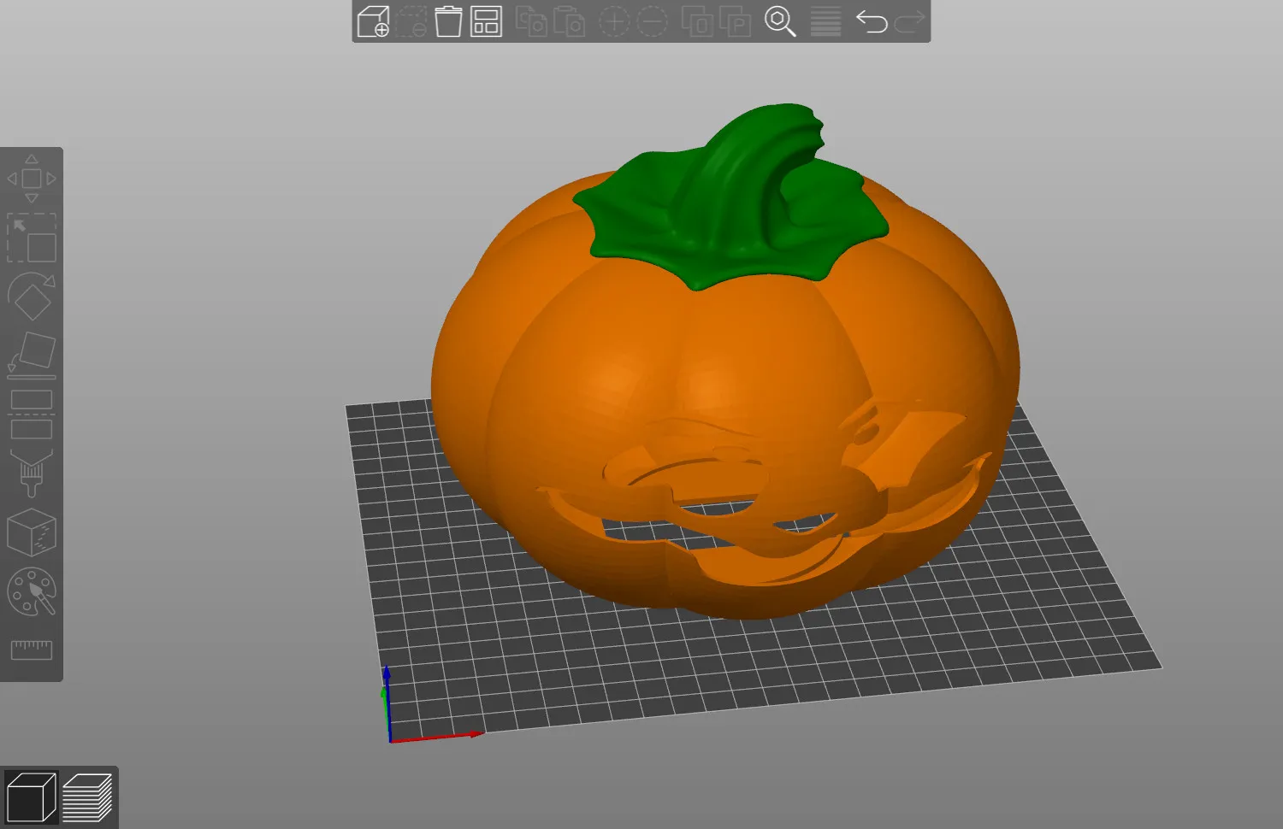The image size is (1283, 829).
Task: Open the multimaterial painting palette tool
Action: [x=32, y=591]
